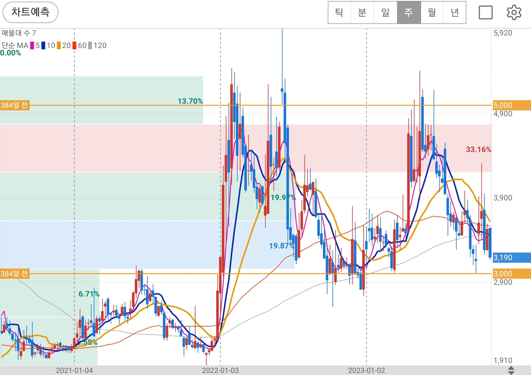The image size is (531, 375).
Task: Click the 4,900 price axis label
Action: (503, 114)
